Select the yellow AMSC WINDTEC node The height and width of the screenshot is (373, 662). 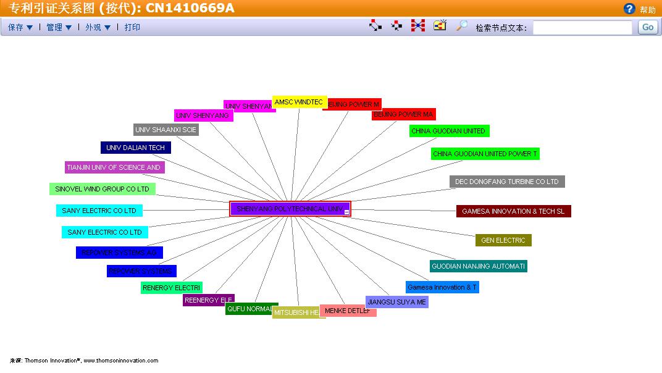point(299,102)
